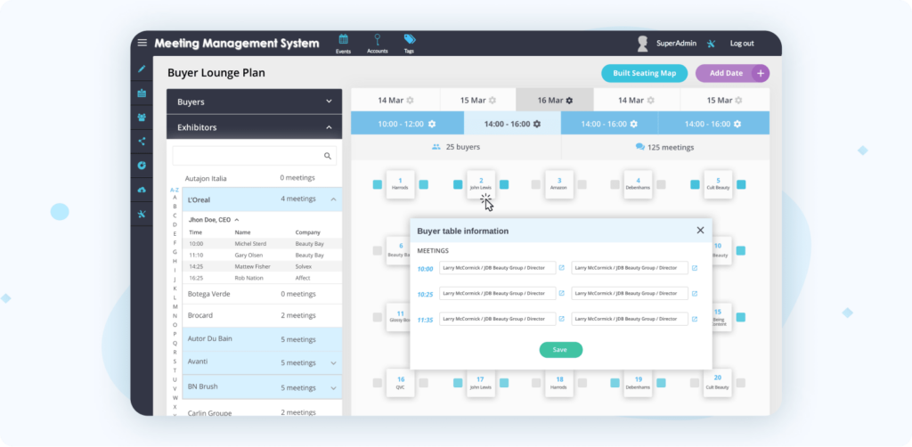
Task: Select the share icon in sidebar
Action: tap(142, 142)
